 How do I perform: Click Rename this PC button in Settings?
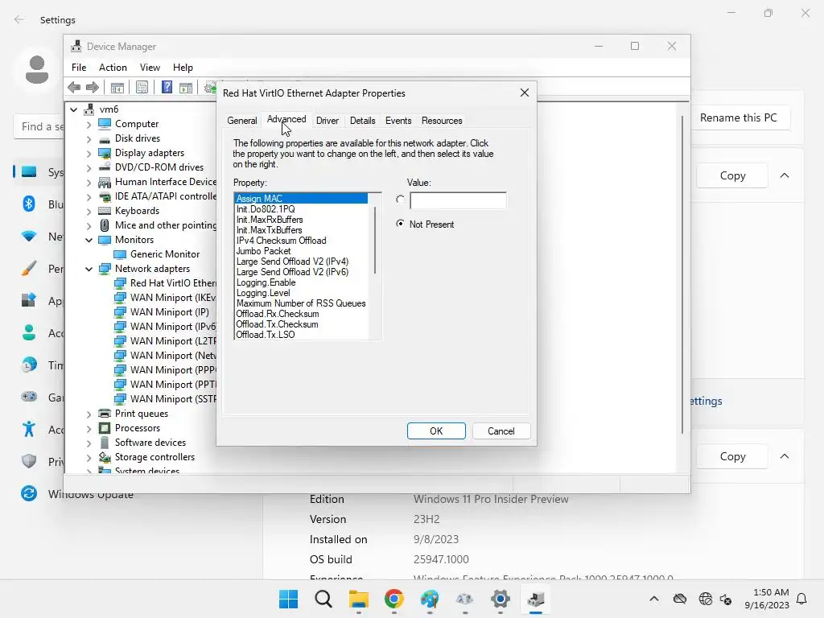739,117
